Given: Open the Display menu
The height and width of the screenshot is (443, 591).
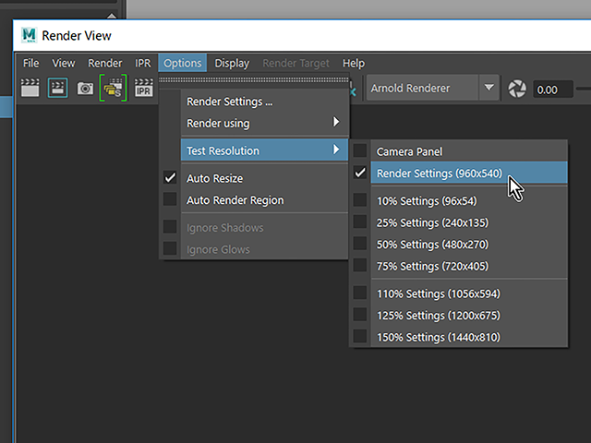Looking at the screenshot, I should pyautogui.click(x=232, y=63).
